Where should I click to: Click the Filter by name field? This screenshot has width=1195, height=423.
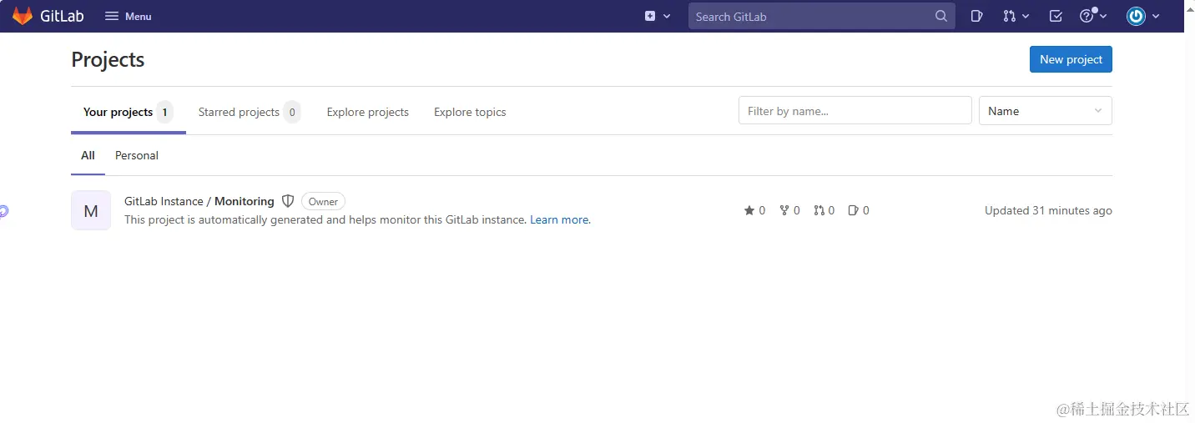click(x=855, y=111)
